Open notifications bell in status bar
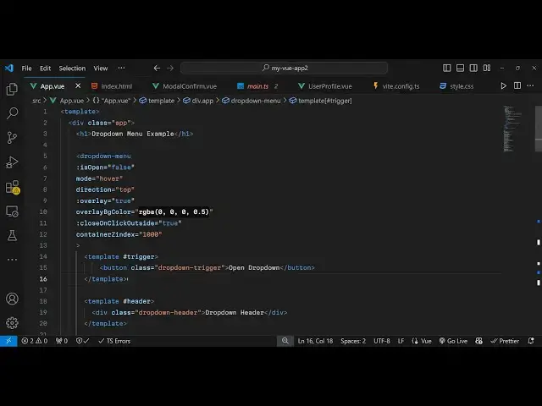542x406 pixels. 531,341
